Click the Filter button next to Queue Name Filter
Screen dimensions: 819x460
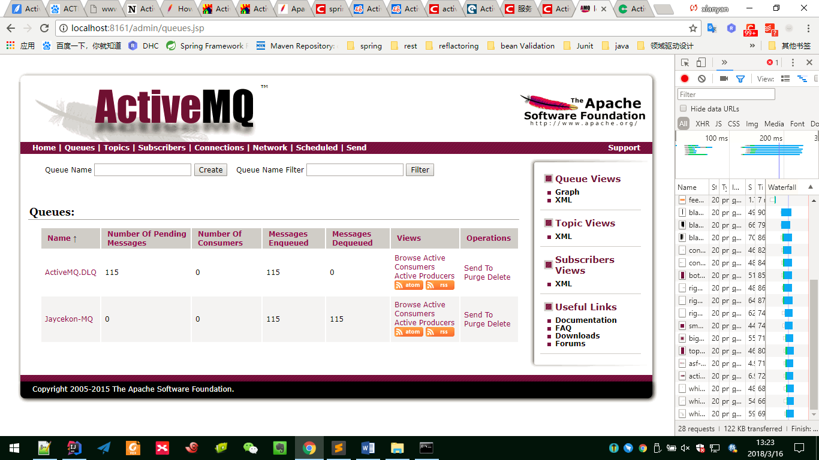[x=420, y=170]
